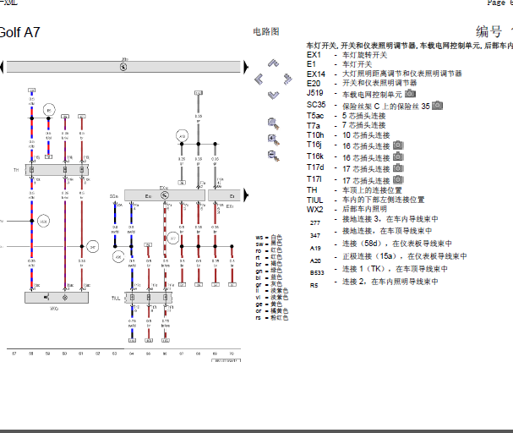
Task: Click the pan down arrow icon
Action: (273, 96)
